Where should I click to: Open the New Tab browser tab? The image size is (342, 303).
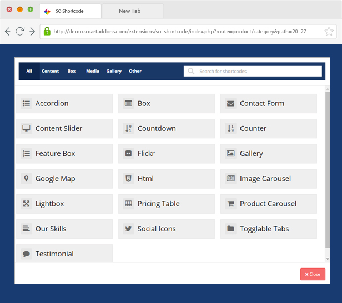[x=133, y=11]
